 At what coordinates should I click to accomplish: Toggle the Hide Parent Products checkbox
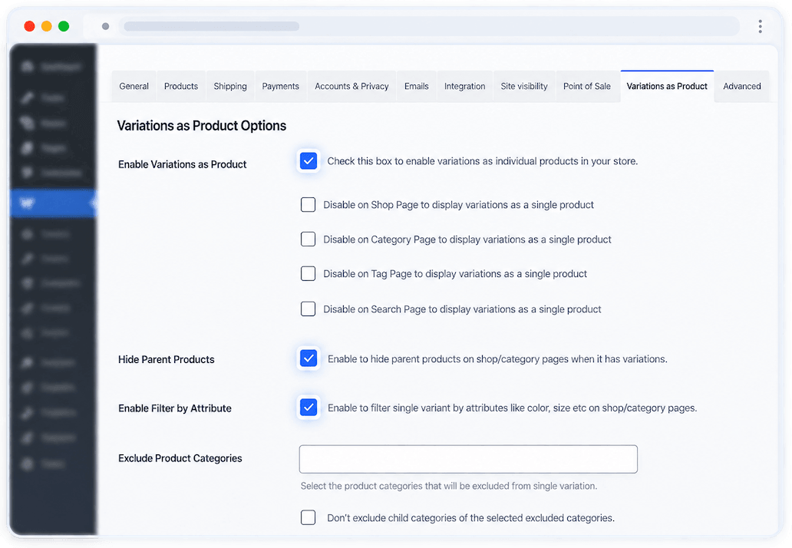pyautogui.click(x=308, y=358)
